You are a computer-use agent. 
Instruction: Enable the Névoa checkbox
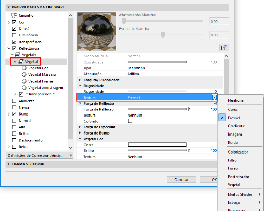[14, 107]
